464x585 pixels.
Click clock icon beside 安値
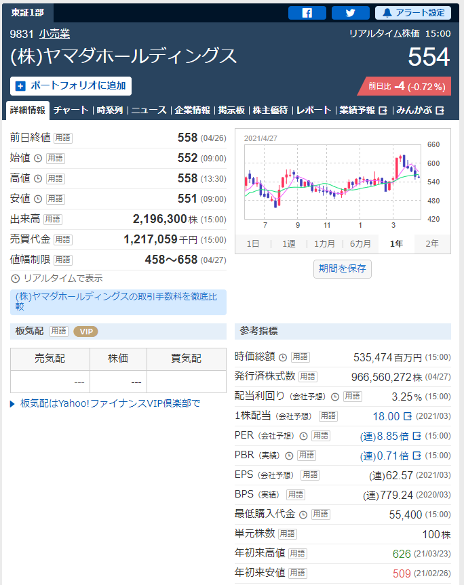(38, 199)
